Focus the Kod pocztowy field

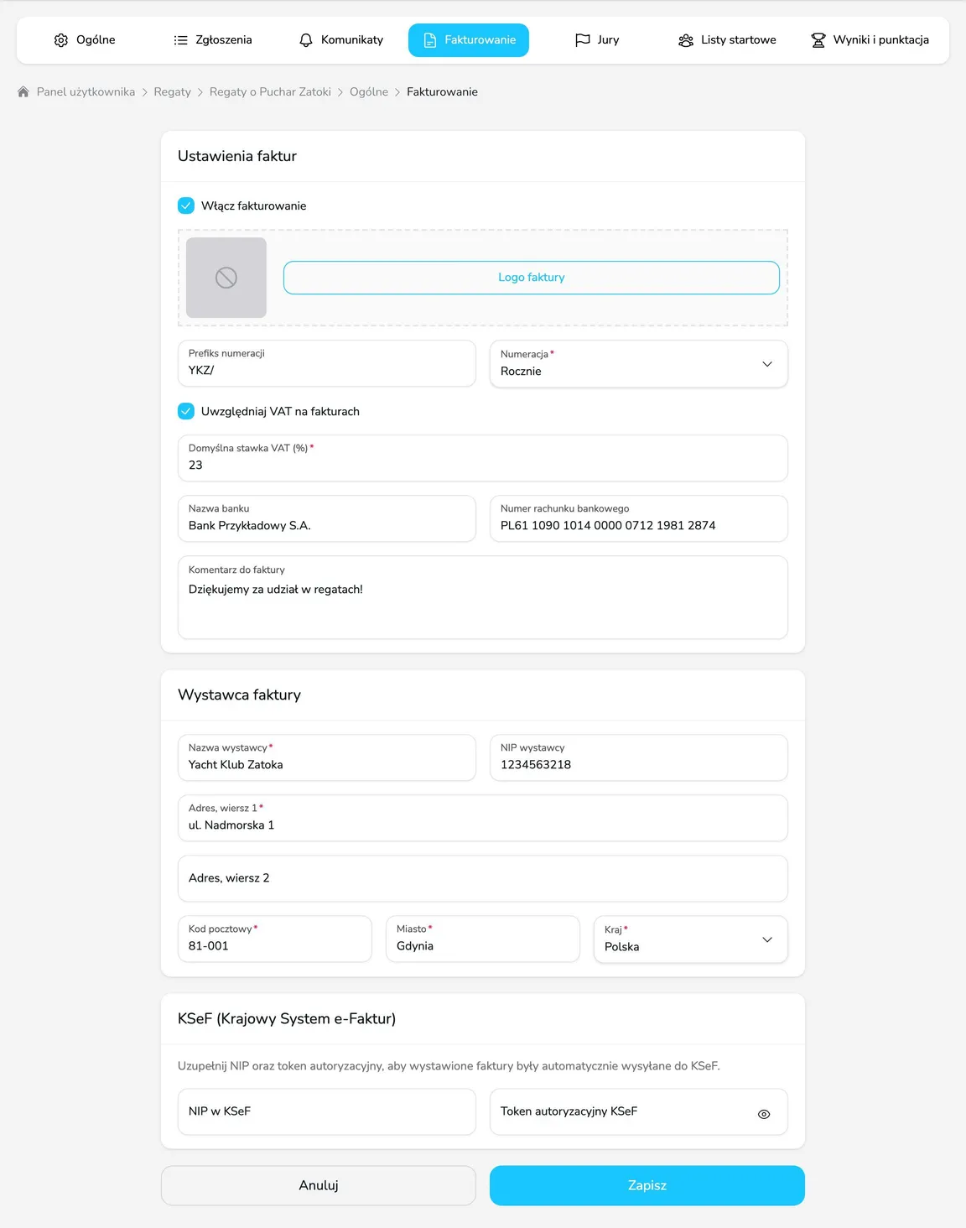[x=275, y=939]
